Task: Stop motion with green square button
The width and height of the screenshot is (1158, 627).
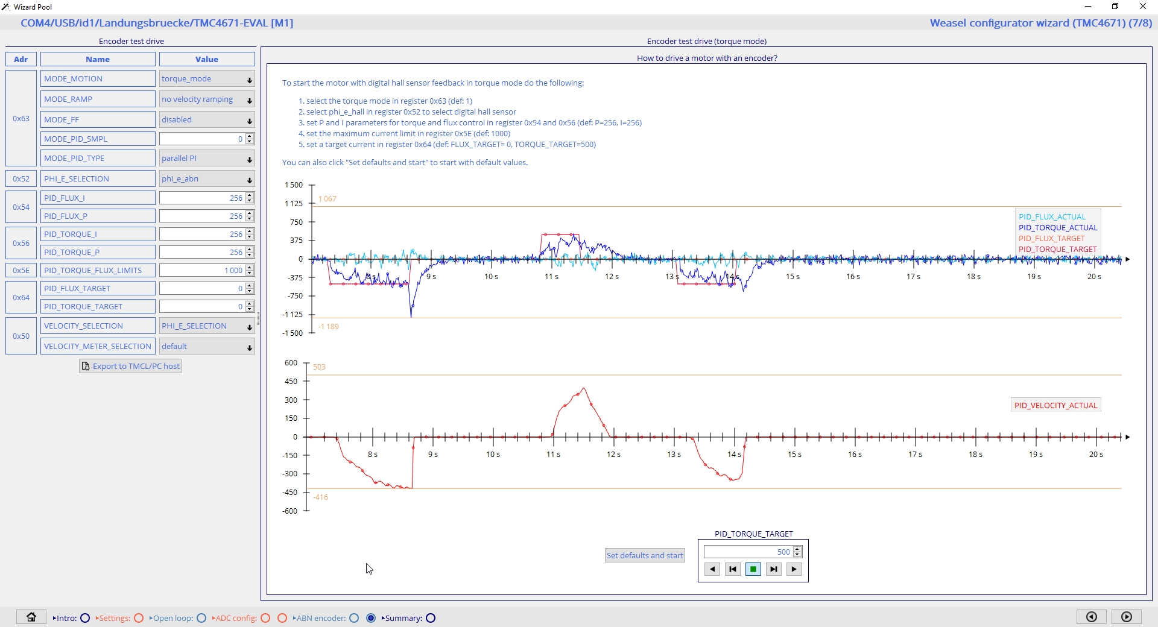Action: click(753, 569)
